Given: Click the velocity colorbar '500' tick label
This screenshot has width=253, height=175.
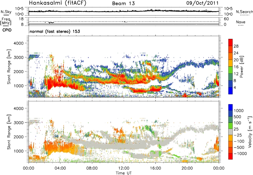Looking at the screenshot, I should tap(238, 117).
